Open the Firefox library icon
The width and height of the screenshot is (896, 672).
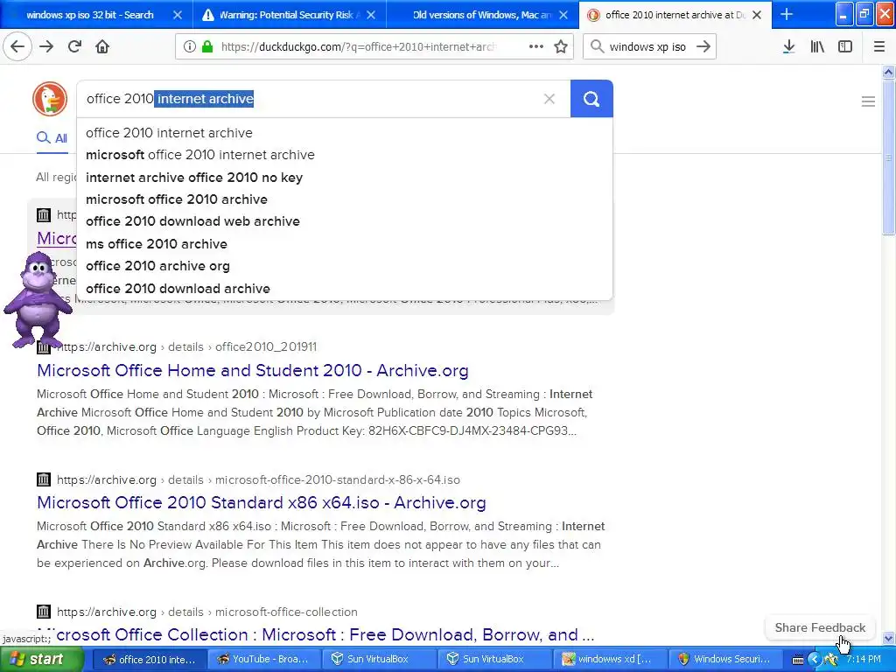pyautogui.click(x=817, y=46)
